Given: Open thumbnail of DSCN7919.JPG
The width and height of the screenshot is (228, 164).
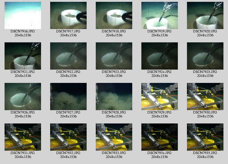Looking at the screenshot, I should click(x=160, y=15).
